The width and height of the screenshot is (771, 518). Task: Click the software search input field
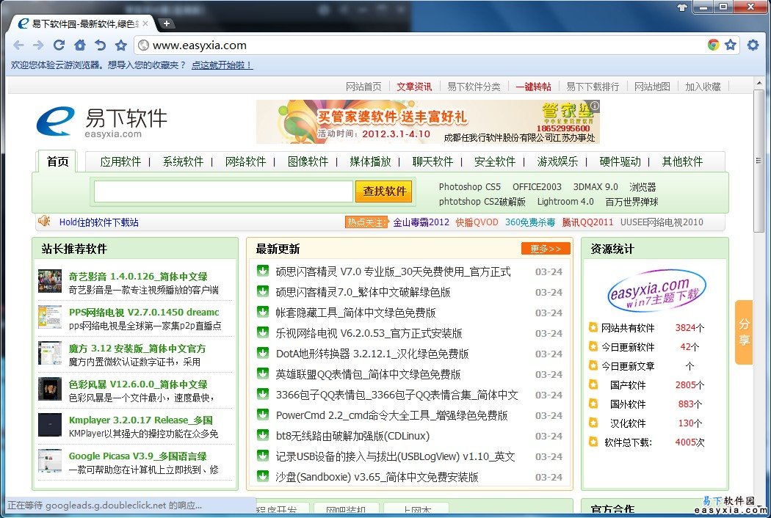tap(223, 191)
